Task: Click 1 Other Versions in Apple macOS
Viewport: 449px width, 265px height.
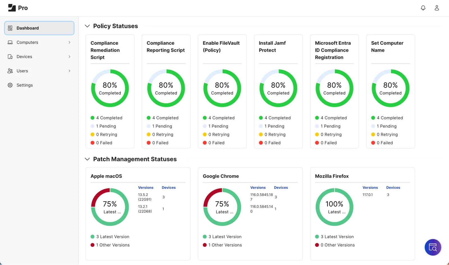Action: point(110,245)
